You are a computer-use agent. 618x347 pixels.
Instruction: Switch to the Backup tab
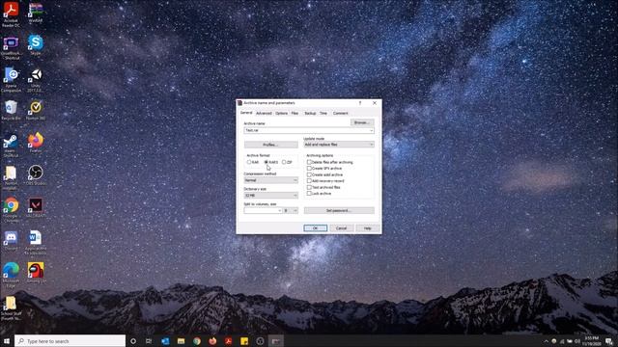pos(310,114)
